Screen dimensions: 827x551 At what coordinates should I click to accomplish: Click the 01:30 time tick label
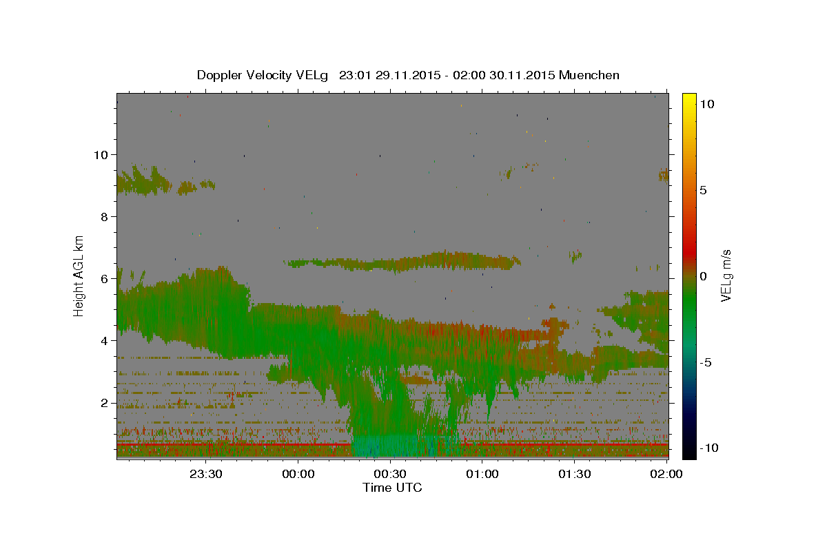coord(575,474)
